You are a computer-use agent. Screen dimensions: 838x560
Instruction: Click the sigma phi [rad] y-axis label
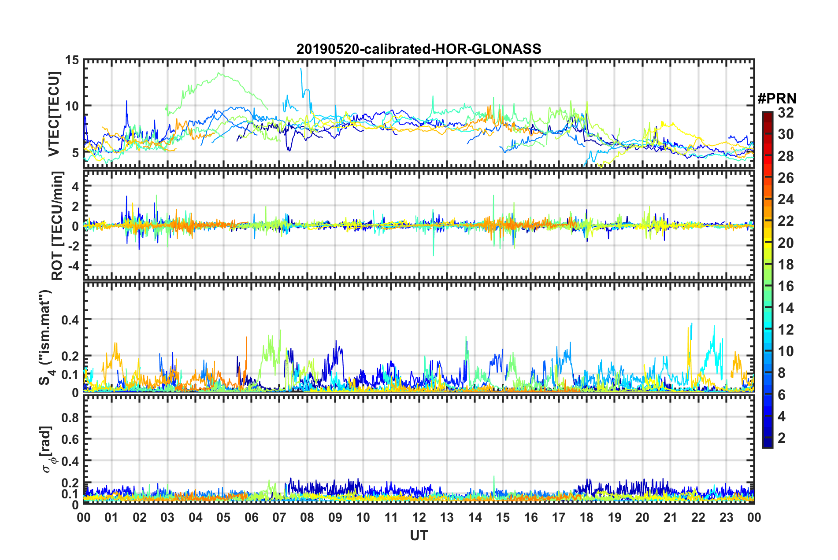click(x=48, y=449)
